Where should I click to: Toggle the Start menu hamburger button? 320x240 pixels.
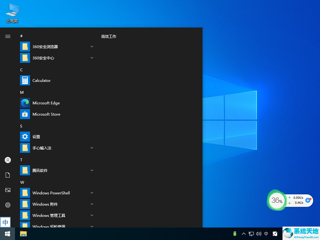click(8, 36)
